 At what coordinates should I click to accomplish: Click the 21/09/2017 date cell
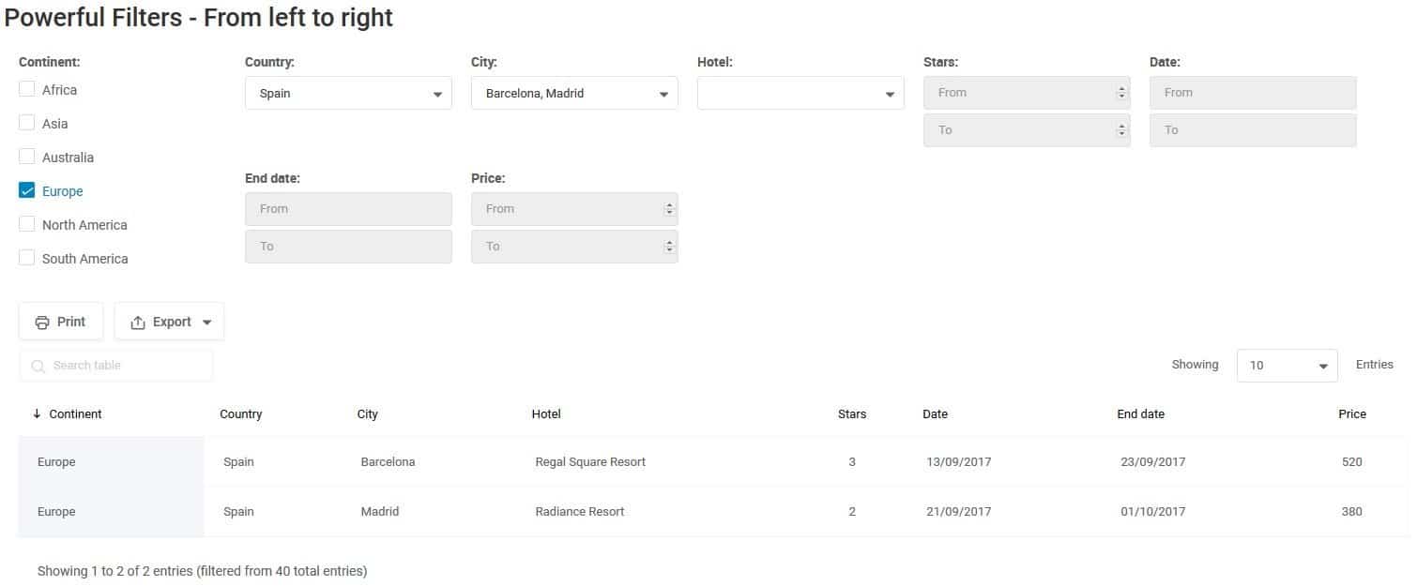point(959,512)
